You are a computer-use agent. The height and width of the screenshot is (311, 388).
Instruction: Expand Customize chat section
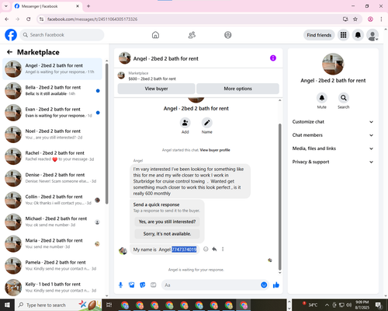(x=333, y=122)
